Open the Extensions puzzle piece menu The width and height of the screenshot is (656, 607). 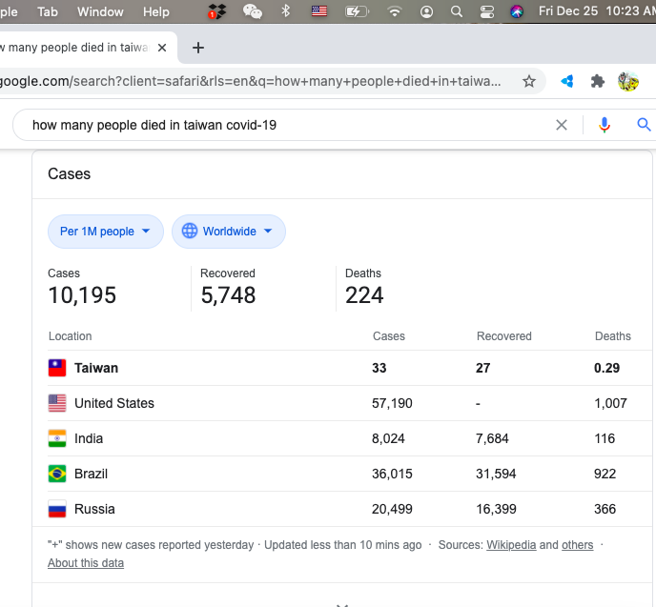tap(598, 81)
